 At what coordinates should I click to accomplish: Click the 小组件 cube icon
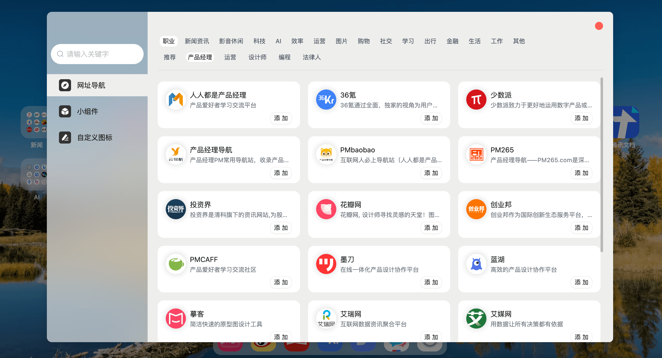65,111
